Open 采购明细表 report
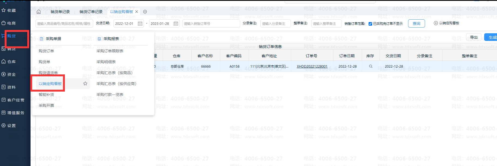Image resolution: width=497 pixels, height=166 pixels. (x=106, y=62)
